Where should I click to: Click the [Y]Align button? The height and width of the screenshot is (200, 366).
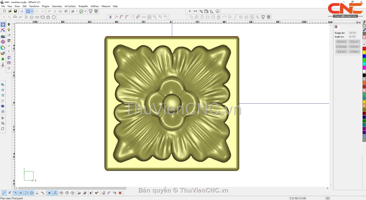point(354,52)
